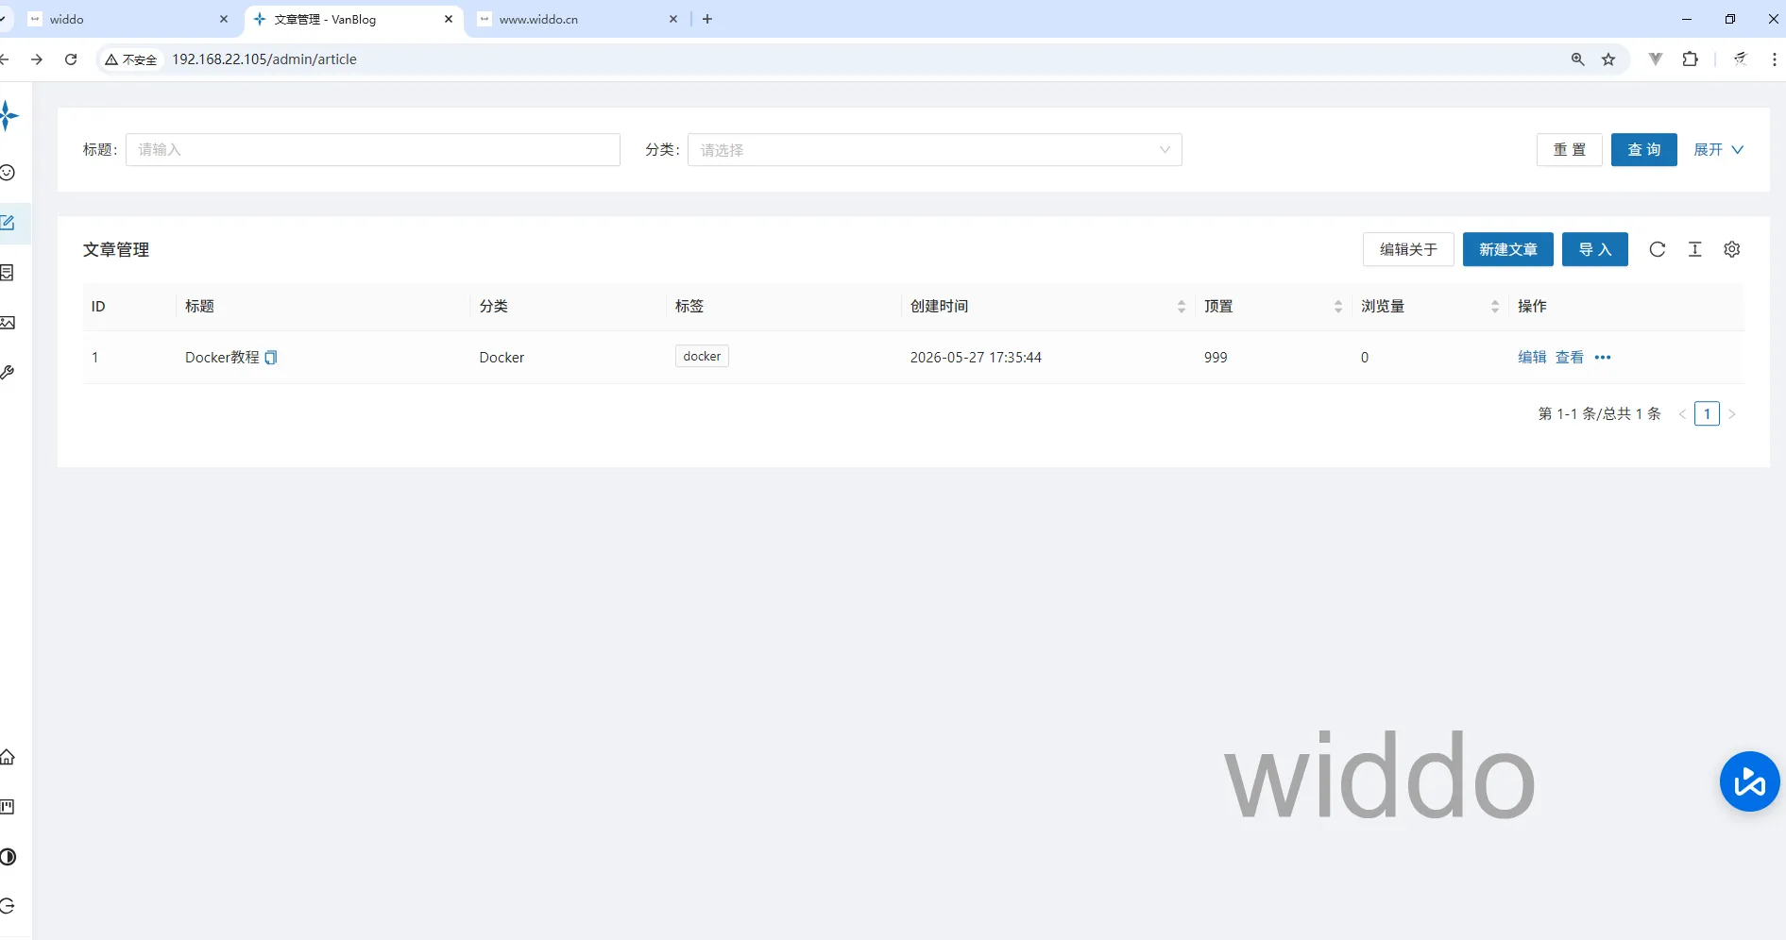Click the previous page arrow in pagination
Screen dimensions: 1786x940
(x=1682, y=414)
